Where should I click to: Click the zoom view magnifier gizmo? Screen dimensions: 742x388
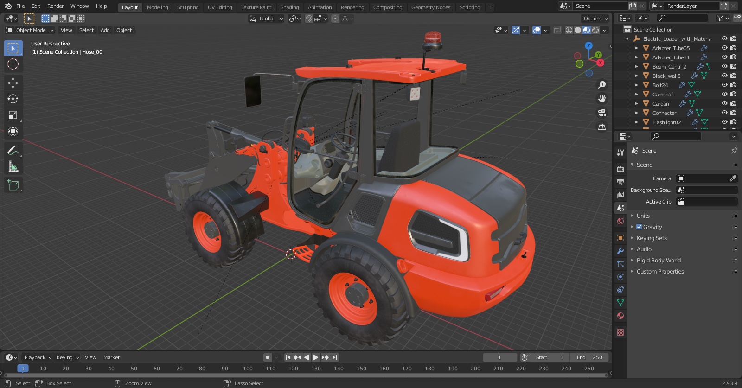tap(602, 85)
